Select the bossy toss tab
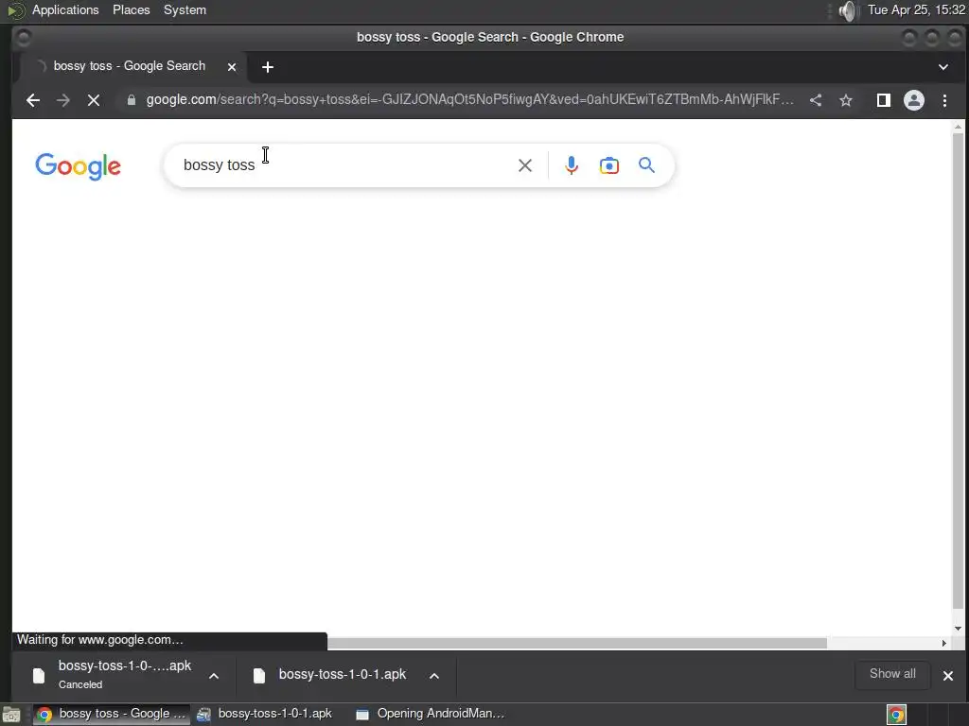Screen dimensions: 969x726 click(x=129, y=66)
